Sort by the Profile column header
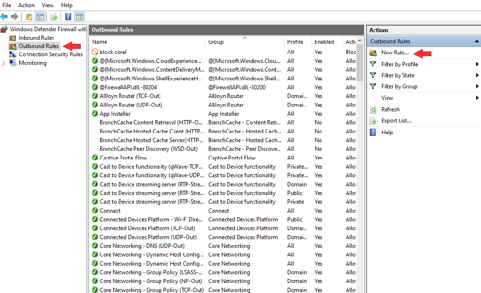Image resolution: width=481 pixels, height=293 pixels. pyautogui.click(x=298, y=42)
